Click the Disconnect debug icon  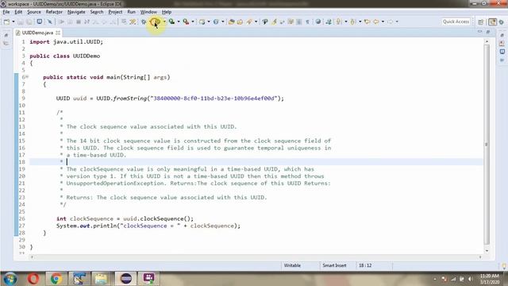click(87, 21)
